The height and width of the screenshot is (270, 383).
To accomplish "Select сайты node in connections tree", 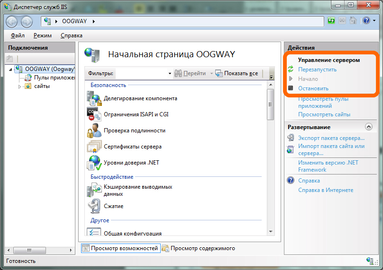I will [x=42, y=86].
